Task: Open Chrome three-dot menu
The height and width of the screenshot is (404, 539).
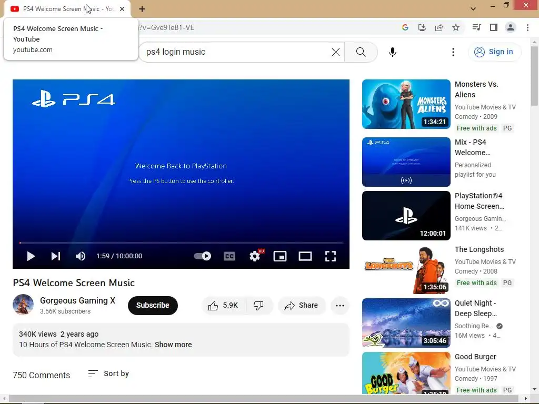Action: click(x=527, y=27)
